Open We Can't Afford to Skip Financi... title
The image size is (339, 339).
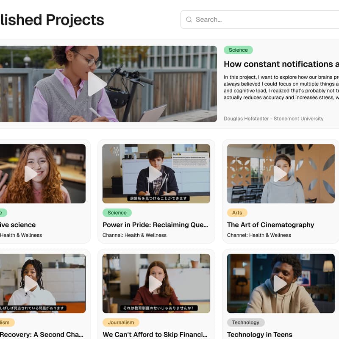(155, 334)
